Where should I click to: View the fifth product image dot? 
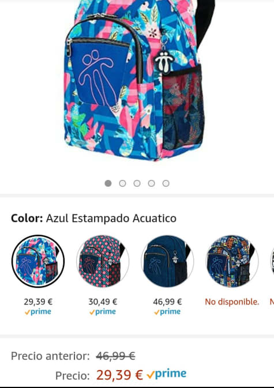[166, 183]
